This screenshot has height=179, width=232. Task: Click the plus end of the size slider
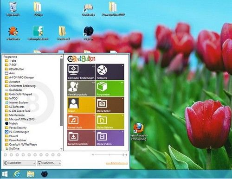click(126, 154)
